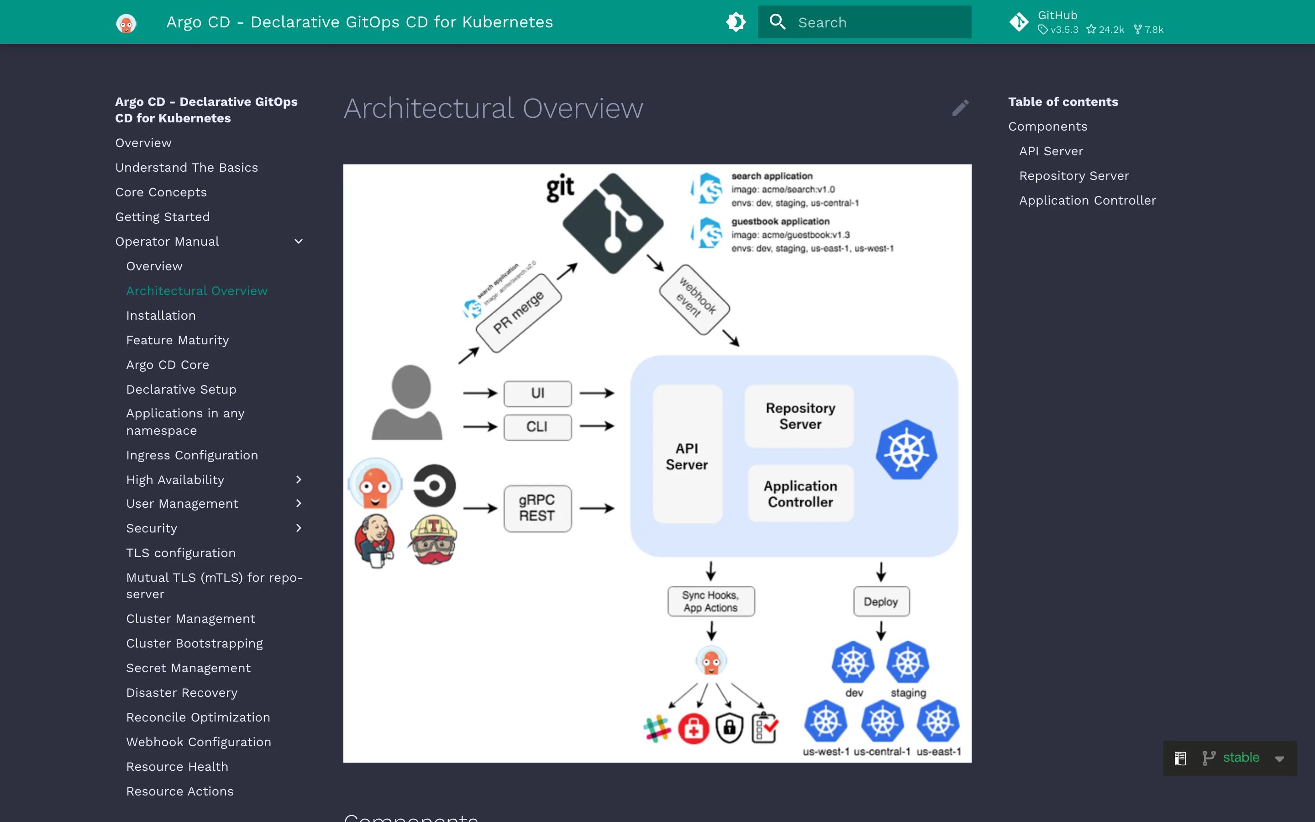The height and width of the screenshot is (822, 1315).
Task: Click the user silhouette in diagram
Action: click(407, 402)
